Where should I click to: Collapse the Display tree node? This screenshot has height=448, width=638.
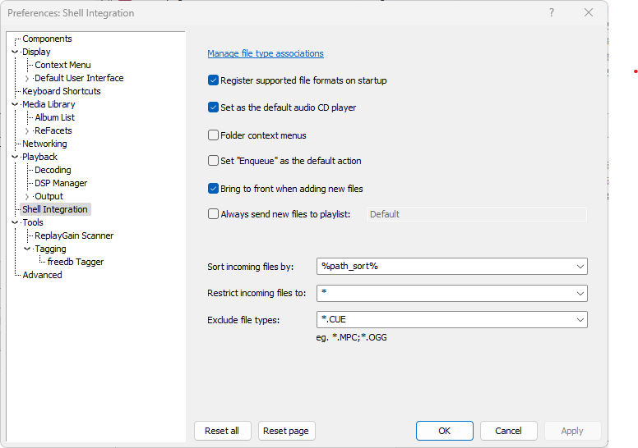(15, 52)
